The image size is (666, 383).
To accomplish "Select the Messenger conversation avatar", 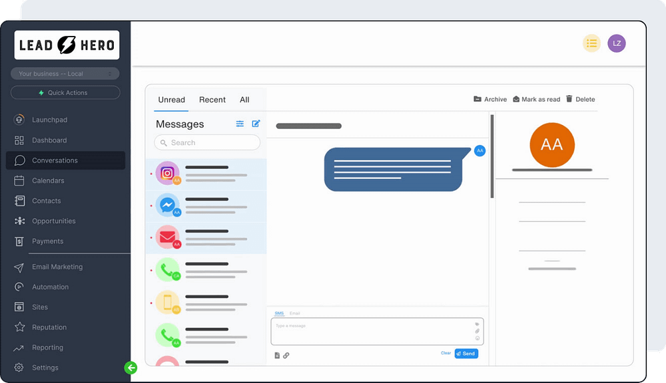I will click(167, 205).
